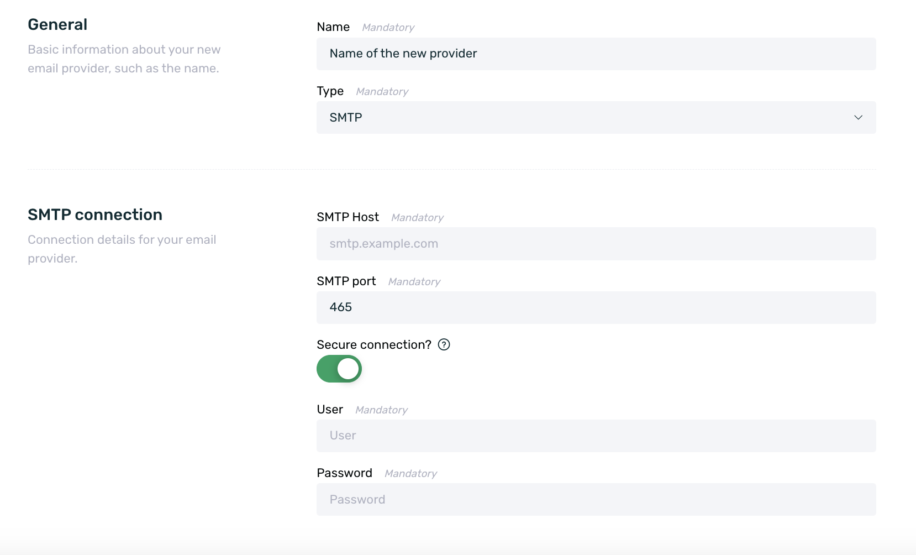Click into the User input field
The image size is (916, 555).
pyautogui.click(x=596, y=436)
